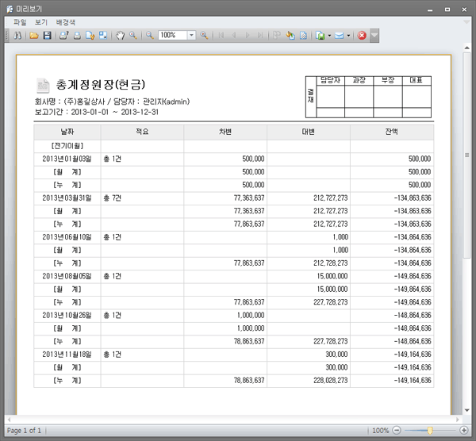Click the 2013년08월05일 date cell
Screen dimensions: 476x441
coord(67,277)
